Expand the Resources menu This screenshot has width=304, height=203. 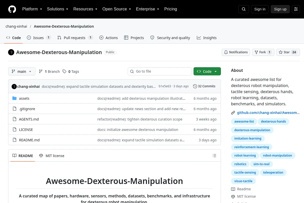tap(85, 9)
